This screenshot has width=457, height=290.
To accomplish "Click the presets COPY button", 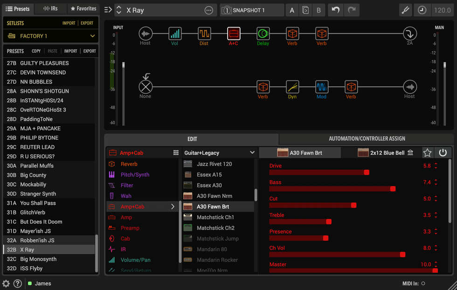I will [x=36, y=51].
